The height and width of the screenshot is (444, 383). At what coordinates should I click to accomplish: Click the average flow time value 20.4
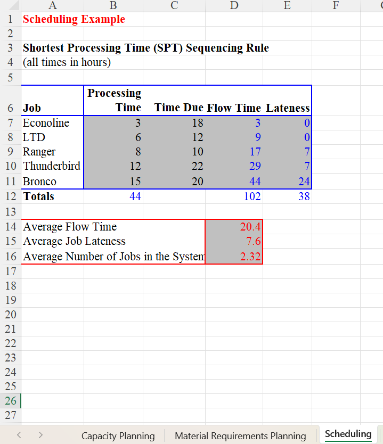pos(234,227)
